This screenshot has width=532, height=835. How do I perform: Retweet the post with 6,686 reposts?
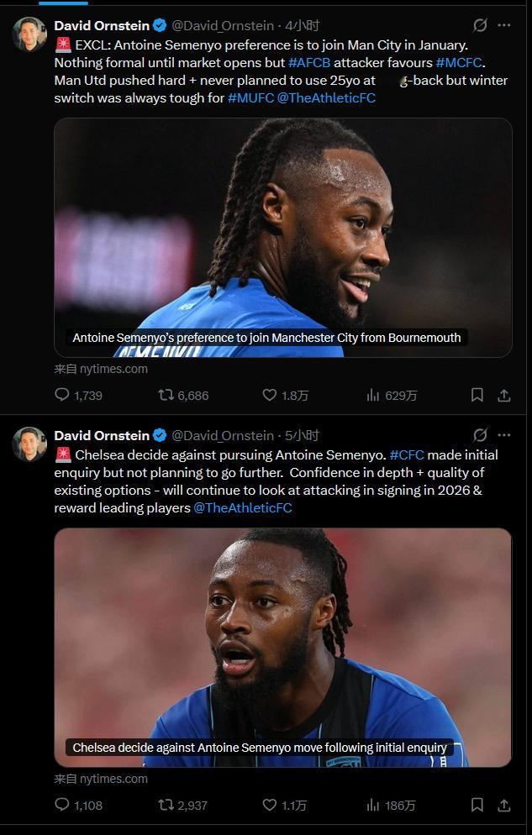click(x=183, y=395)
